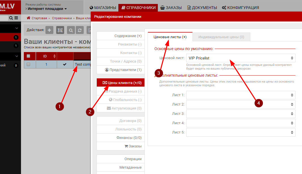Sort the table by ID column arrows
Screen dimensions: 302x174
(54, 56)
